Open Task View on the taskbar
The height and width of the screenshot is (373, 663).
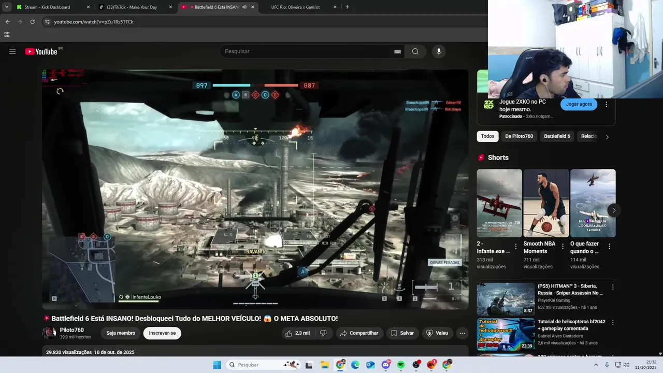pyautogui.click(x=309, y=365)
